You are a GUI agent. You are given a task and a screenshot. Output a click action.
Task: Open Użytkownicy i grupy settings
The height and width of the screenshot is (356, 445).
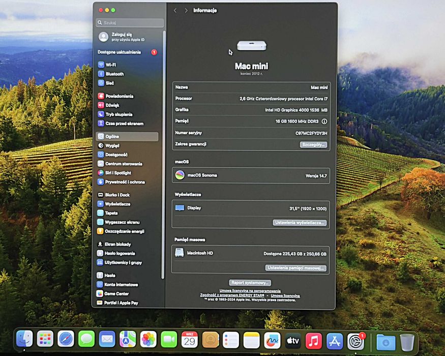[x=120, y=262]
